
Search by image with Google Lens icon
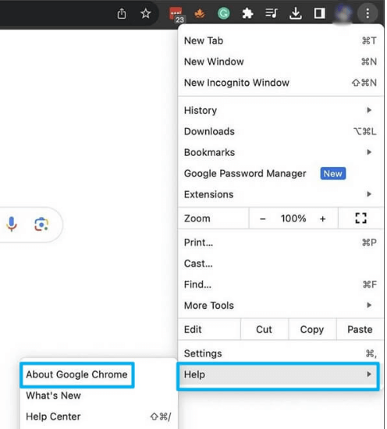pos(41,225)
